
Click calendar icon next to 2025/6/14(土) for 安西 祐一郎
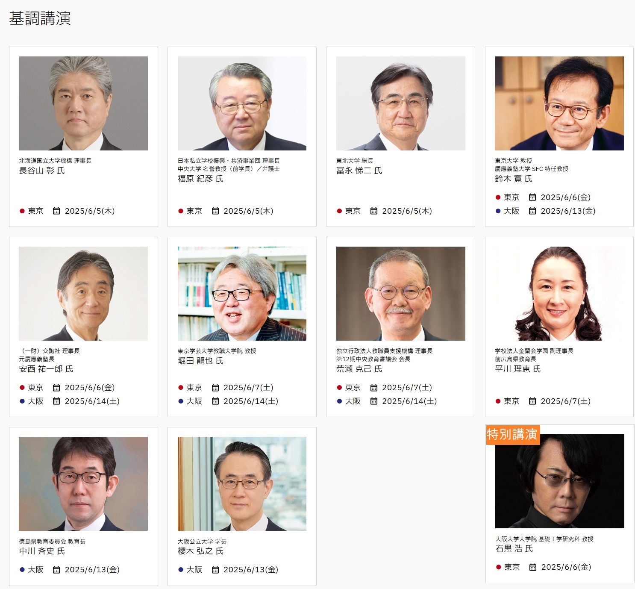click(56, 401)
